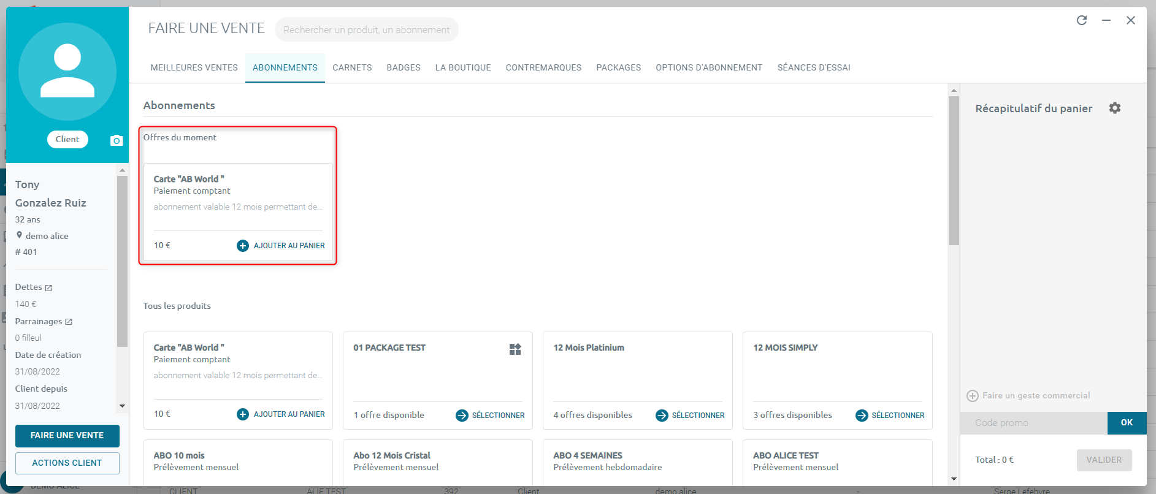This screenshot has height=494, width=1156.
Task: Click the Dettes label
Action: [x=29, y=287]
